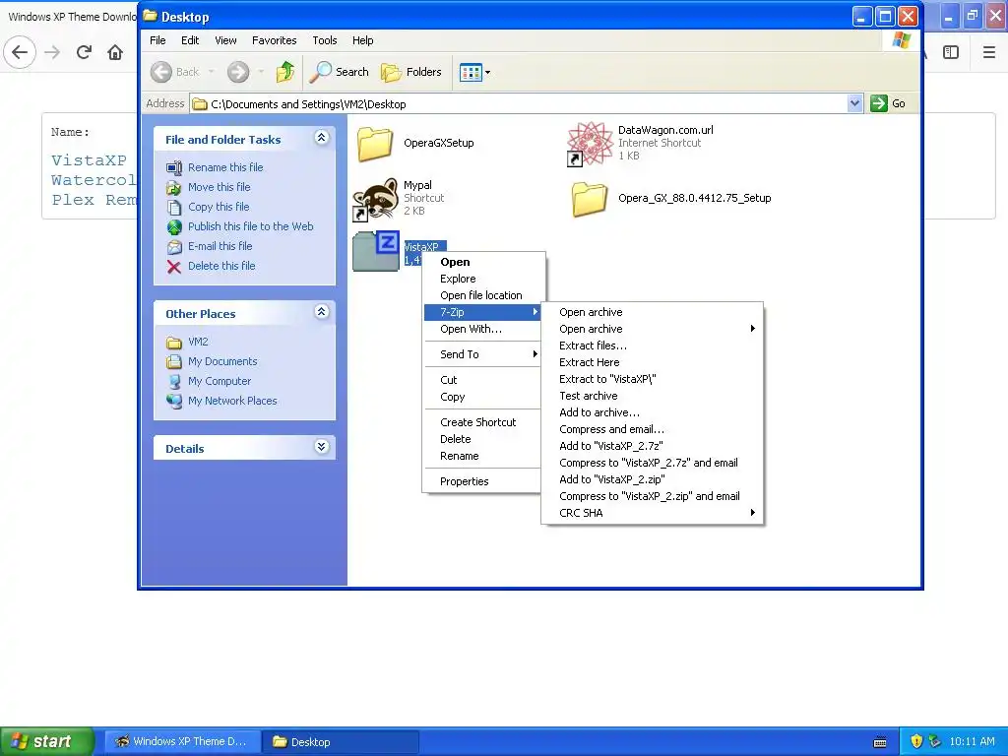Click the Explorer Forward arrow icon
Viewport: 1008px width, 756px height.
point(238,72)
